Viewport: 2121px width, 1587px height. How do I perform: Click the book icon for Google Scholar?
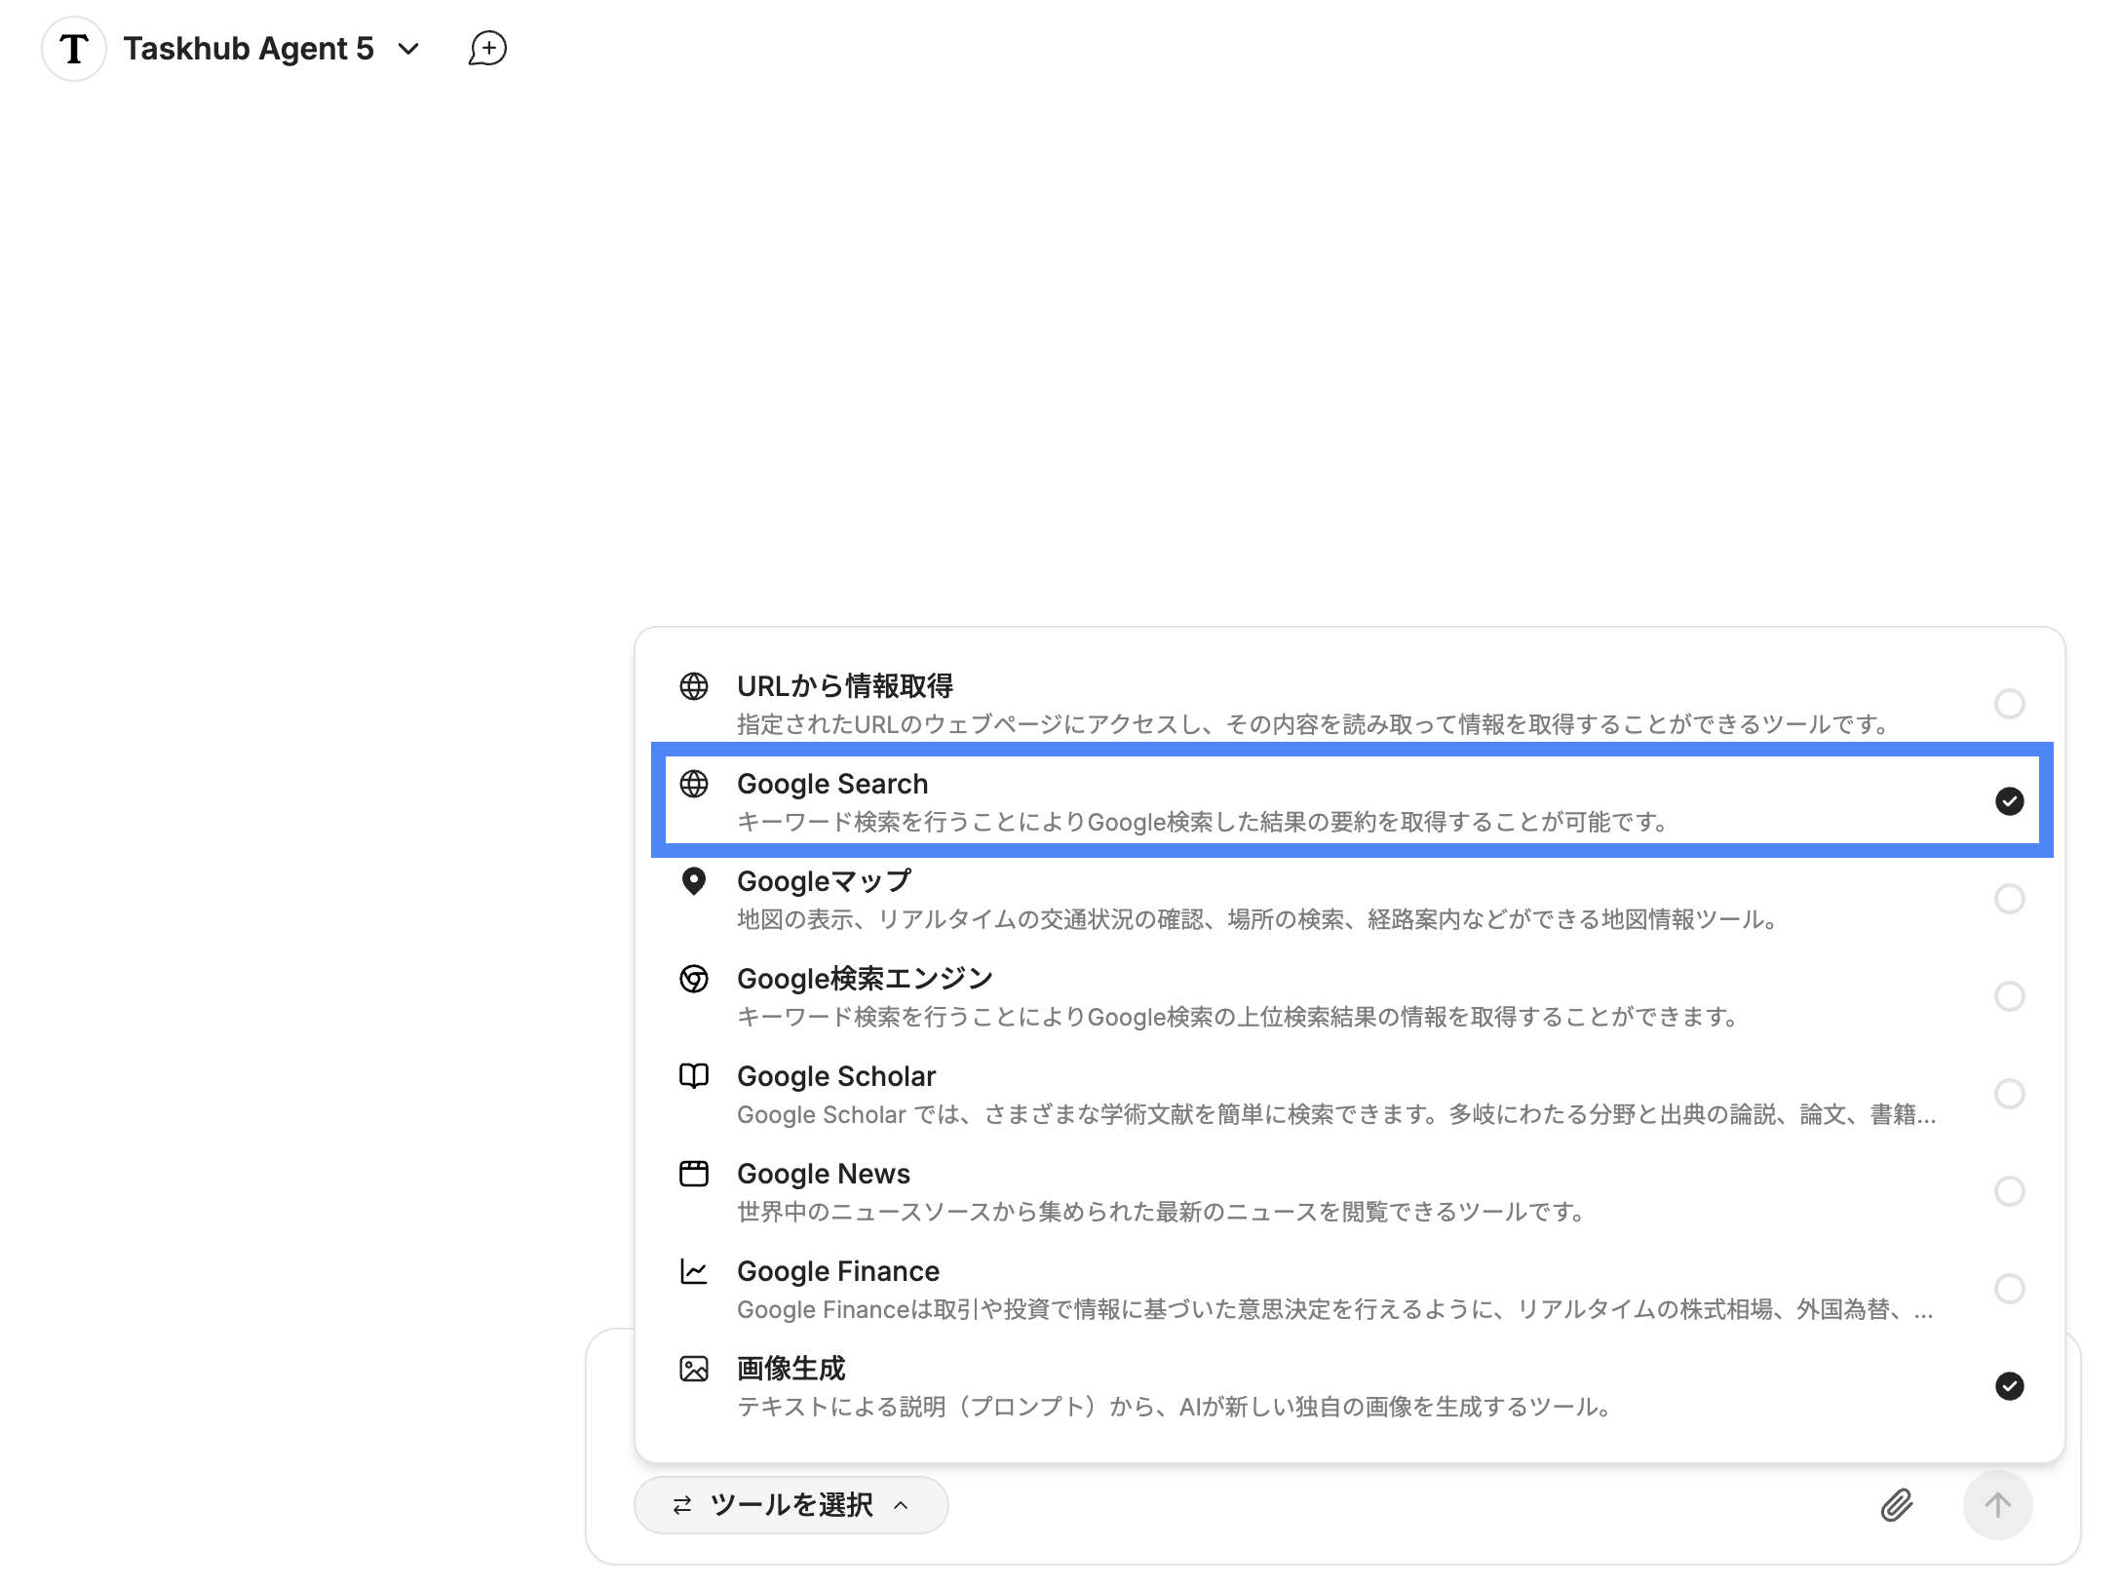coord(693,1076)
